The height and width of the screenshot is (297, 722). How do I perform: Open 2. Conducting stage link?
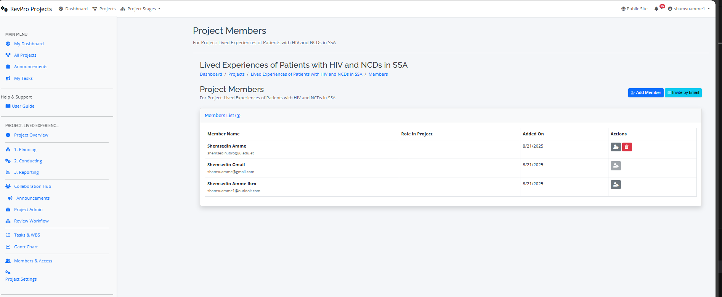coord(28,161)
